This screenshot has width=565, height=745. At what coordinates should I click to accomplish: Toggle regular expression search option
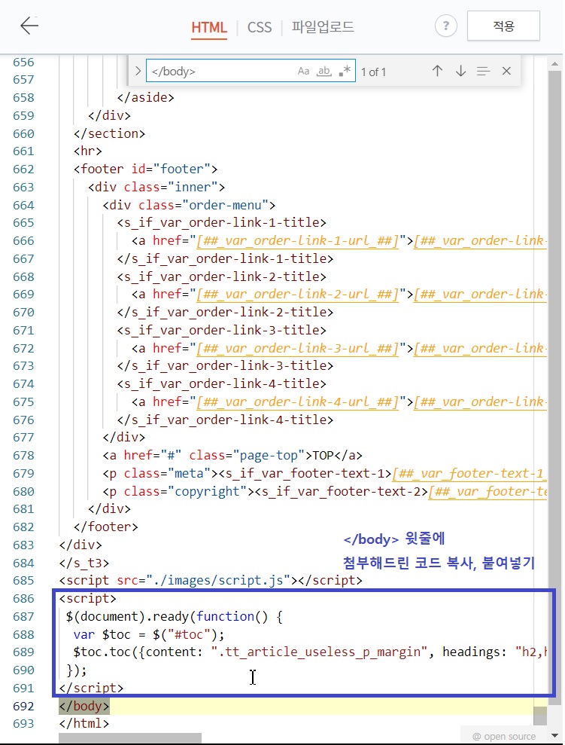point(345,71)
